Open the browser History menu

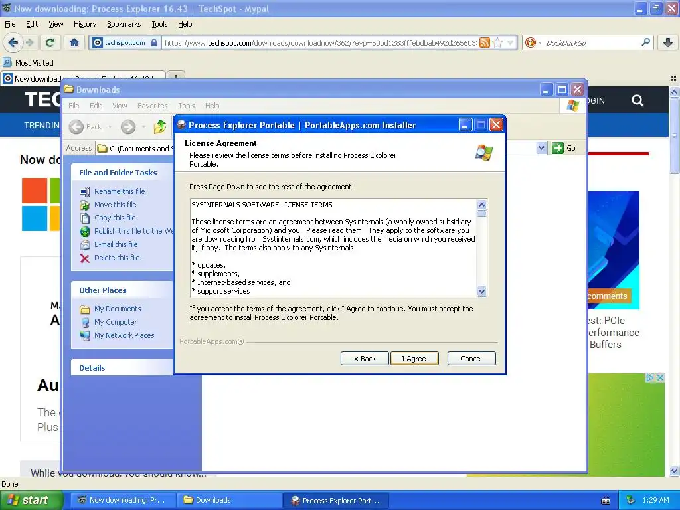click(84, 24)
